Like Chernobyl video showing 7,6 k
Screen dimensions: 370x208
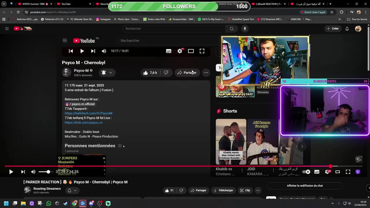(150, 73)
